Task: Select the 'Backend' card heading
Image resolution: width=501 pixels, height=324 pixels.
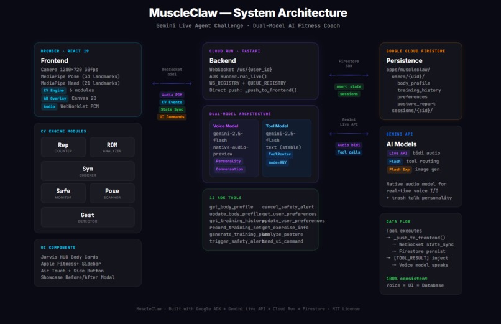Action: [x=223, y=61]
